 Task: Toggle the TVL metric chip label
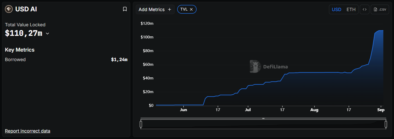tap(184, 9)
